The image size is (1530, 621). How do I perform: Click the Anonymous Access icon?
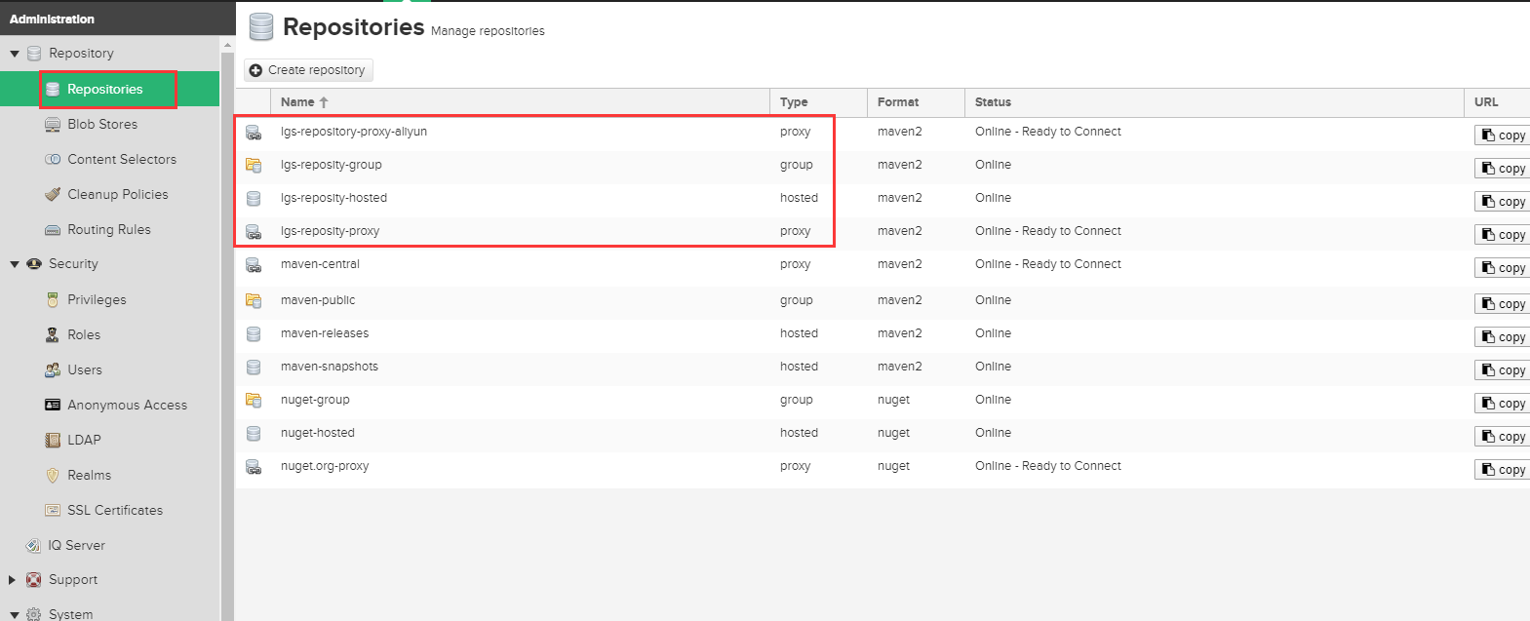53,406
